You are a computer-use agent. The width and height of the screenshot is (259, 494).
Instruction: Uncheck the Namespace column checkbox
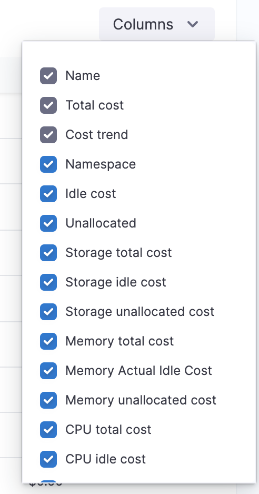pos(48,164)
